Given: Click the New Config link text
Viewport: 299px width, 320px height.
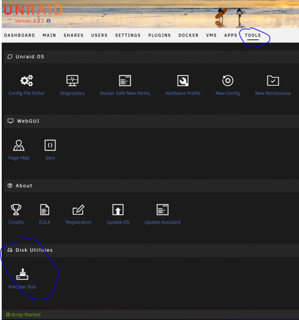Looking at the screenshot, I should coord(228,93).
